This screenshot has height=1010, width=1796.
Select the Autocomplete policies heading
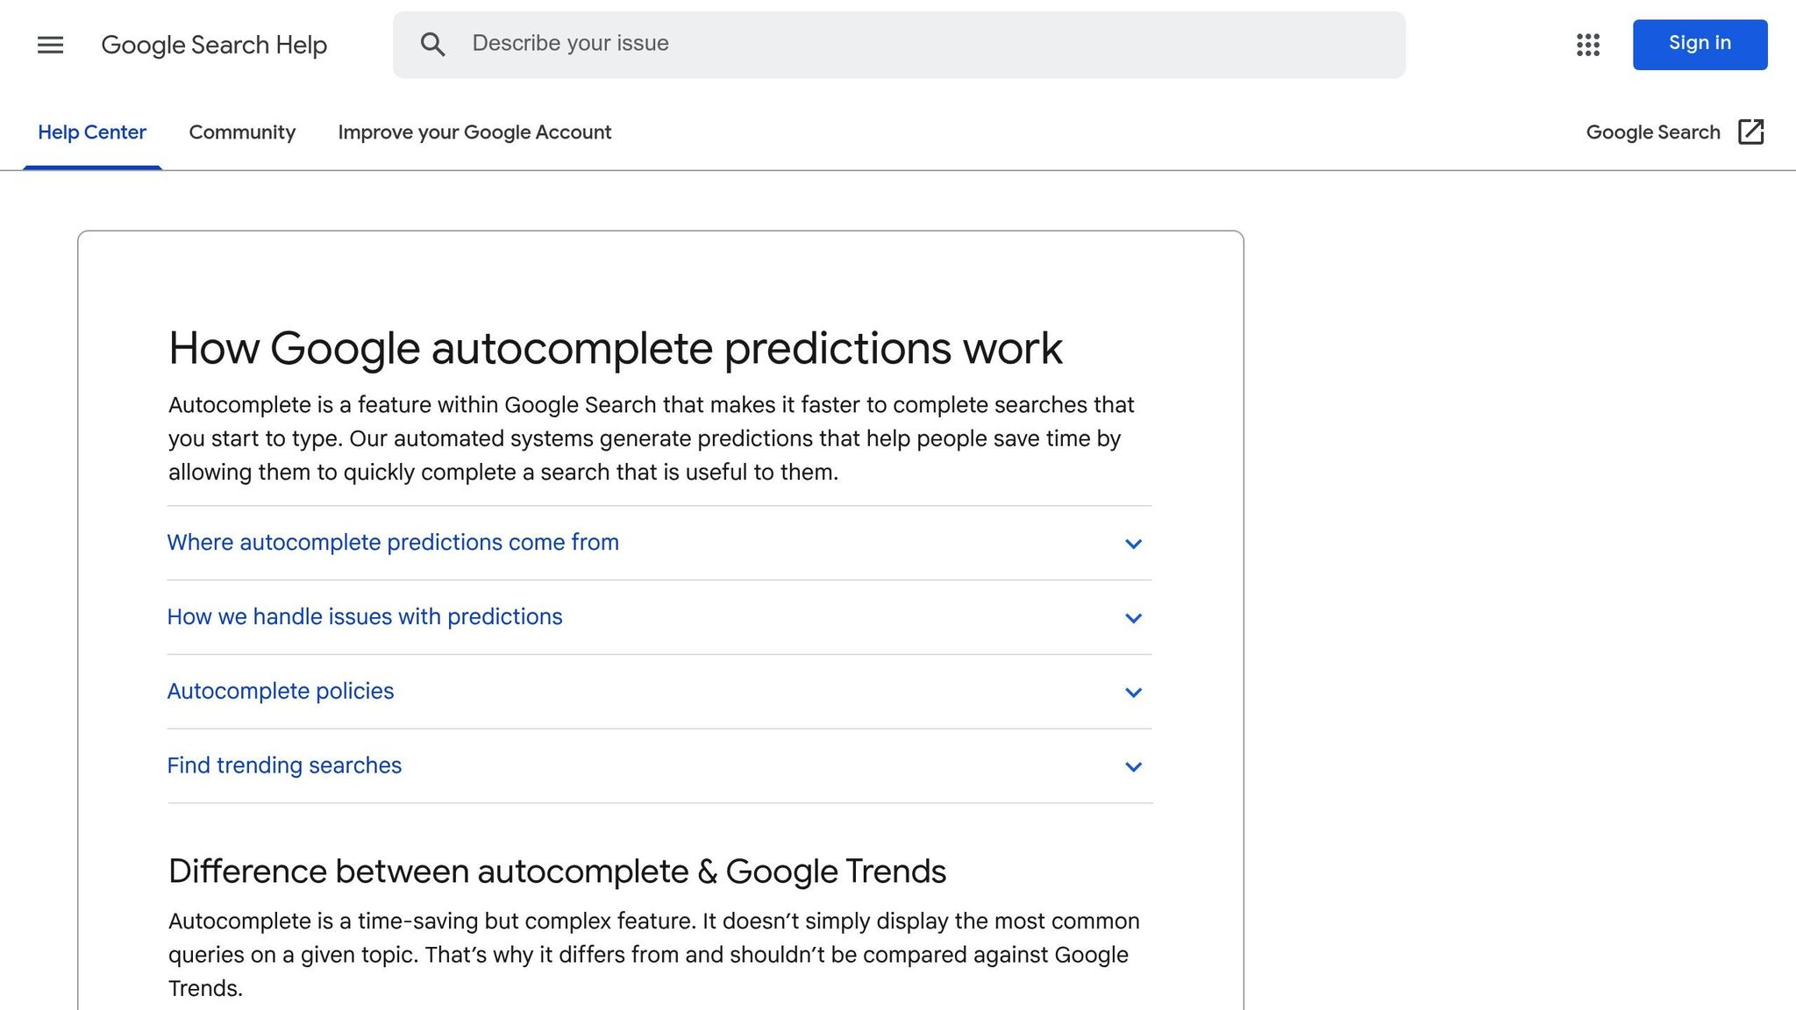click(281, 692)
